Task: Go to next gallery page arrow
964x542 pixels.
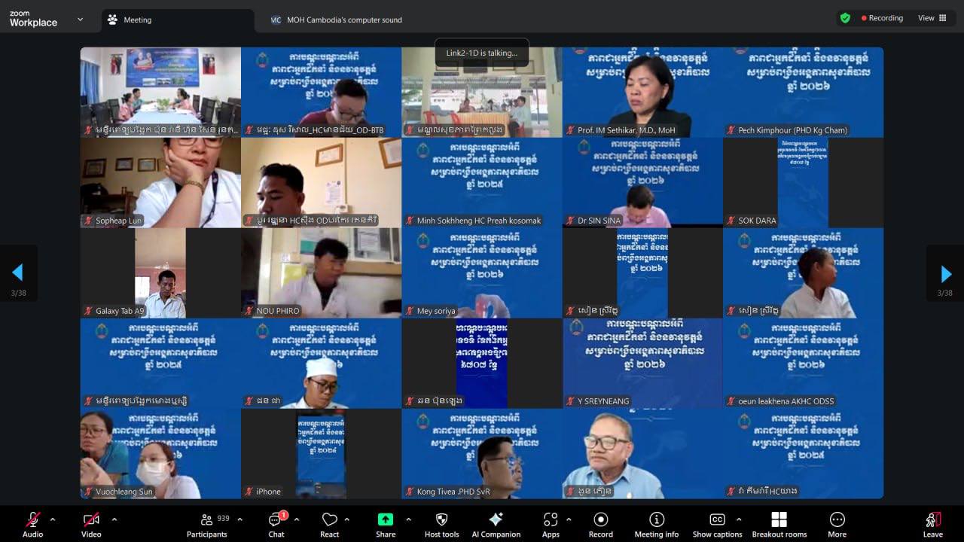Action: pyautogui.click(x=946, y=274)
